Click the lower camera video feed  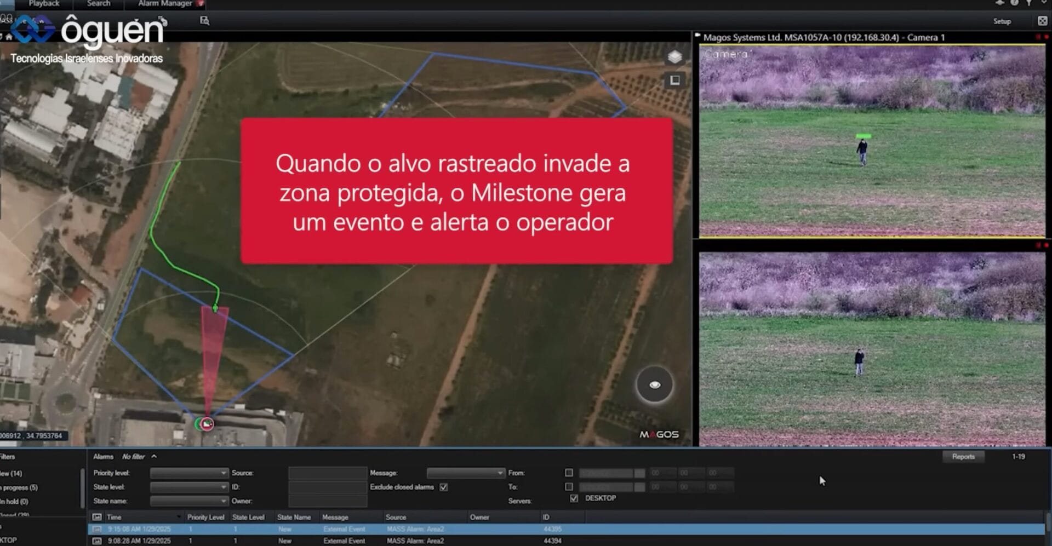(x=872, y=349)
